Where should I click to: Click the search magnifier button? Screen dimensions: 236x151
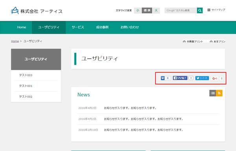(200, 11)
